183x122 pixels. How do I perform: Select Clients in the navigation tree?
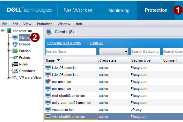(24, 37)
